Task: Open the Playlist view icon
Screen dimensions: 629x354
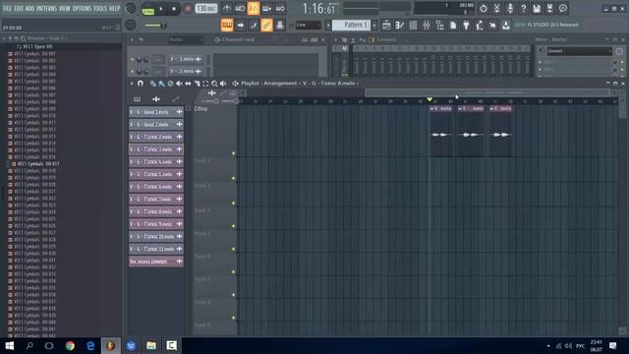Action: (386, 25)
